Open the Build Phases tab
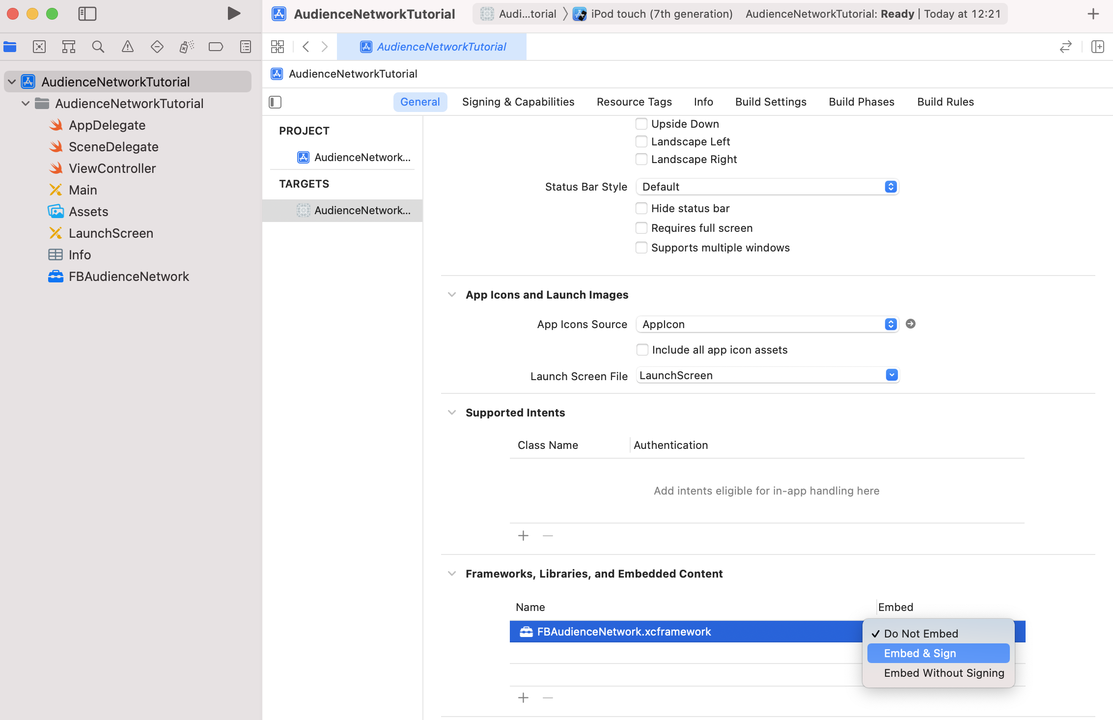This screenshot has height=720, width=1113. [862, 102]
